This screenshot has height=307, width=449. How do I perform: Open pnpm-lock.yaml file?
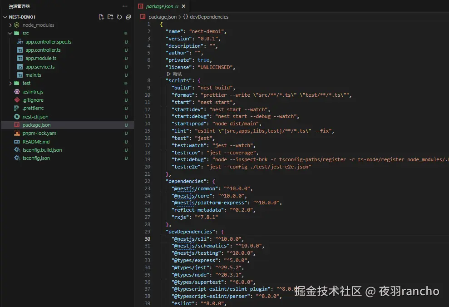point(40,134)
